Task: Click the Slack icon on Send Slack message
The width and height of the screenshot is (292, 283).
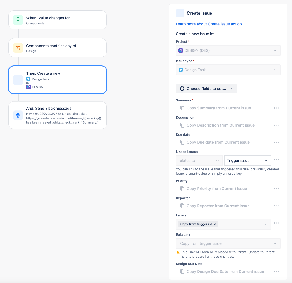Action: coord(18,115)
